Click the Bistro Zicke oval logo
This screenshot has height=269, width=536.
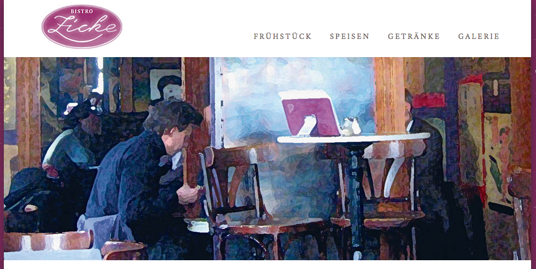pyautogui.click(x=82, y=26)
